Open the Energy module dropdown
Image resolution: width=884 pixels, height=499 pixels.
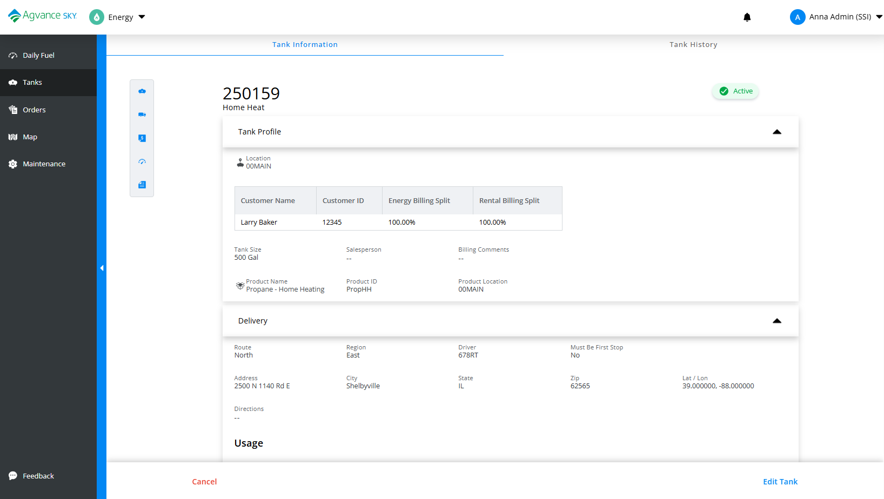117,17
